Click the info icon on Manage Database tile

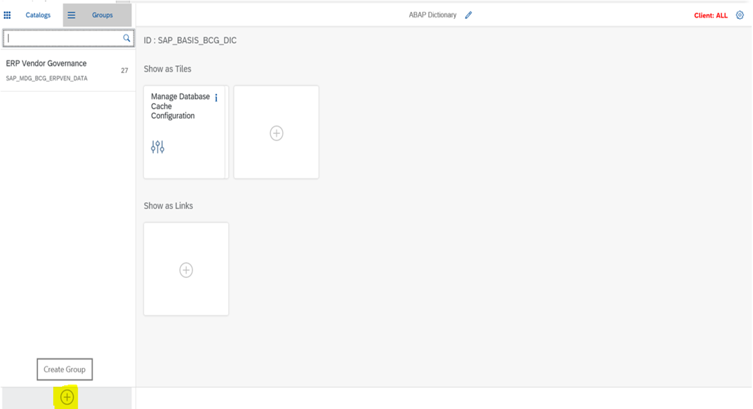pos(216,98)
